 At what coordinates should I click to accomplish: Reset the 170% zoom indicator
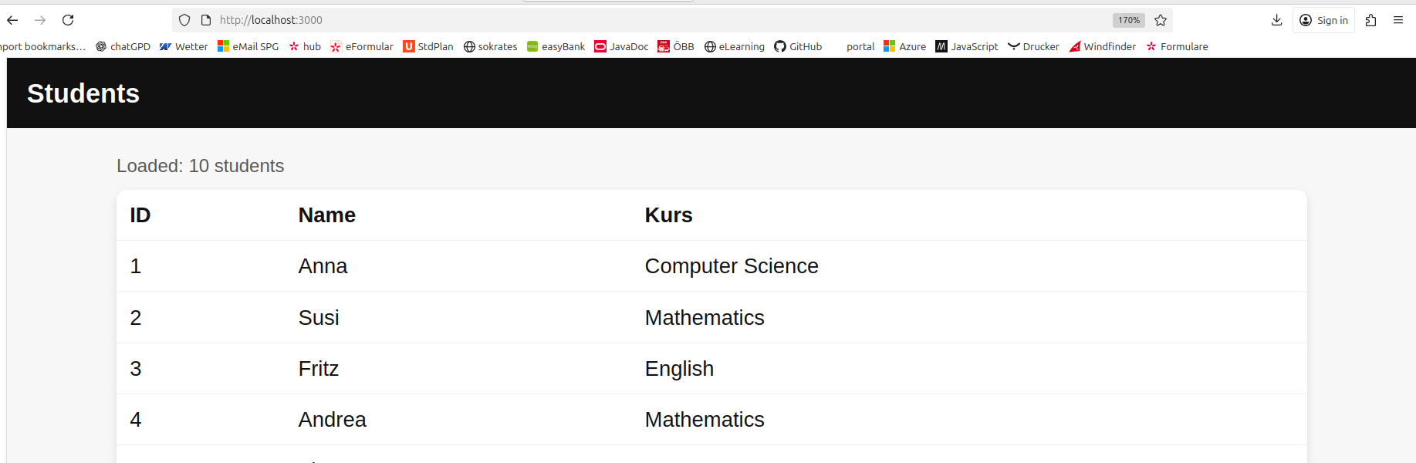coord(1128,20)
